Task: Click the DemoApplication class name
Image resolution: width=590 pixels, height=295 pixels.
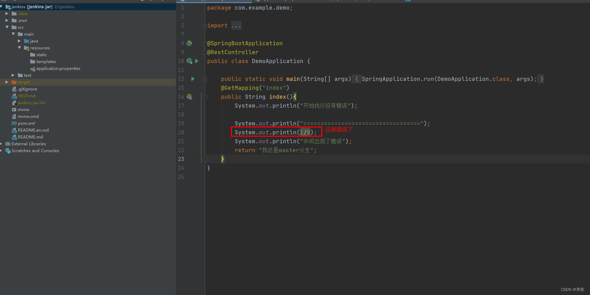Action: point(278,61)
